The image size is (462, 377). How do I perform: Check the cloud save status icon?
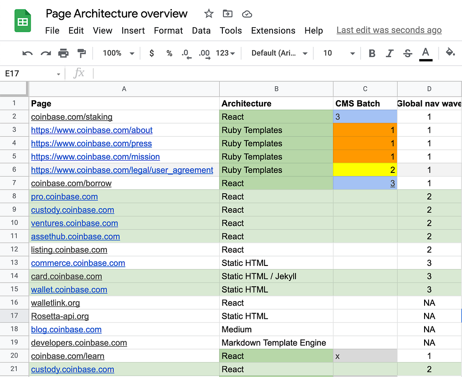[x=247, y=14]
